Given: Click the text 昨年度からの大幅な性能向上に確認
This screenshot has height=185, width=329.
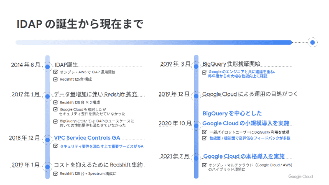Looking at the screenshot, I should click(x=238, y=76).
